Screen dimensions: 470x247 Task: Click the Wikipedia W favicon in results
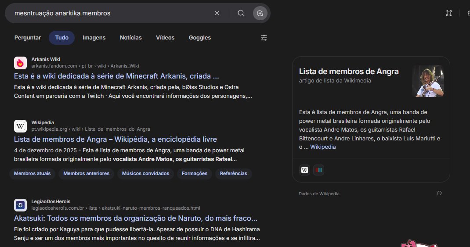pos(20,126)
